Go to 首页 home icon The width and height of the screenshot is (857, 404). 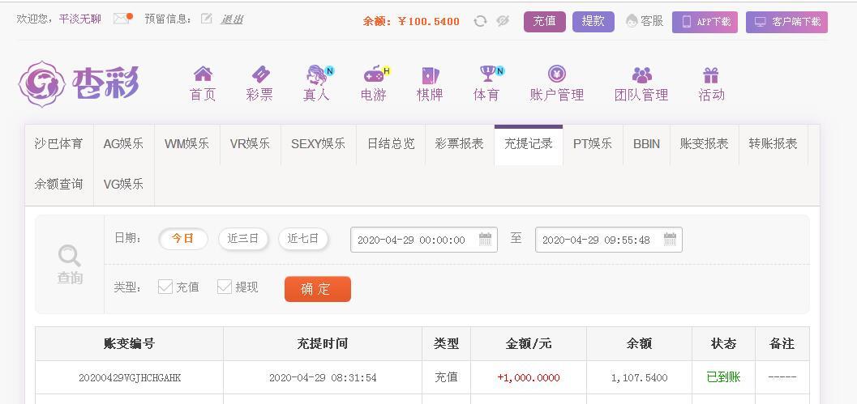(x=203, y=74)
